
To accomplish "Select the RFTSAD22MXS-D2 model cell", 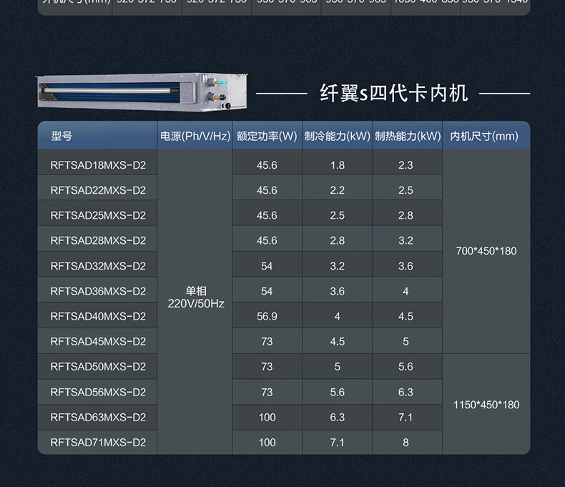I will [x=98, y=190].
